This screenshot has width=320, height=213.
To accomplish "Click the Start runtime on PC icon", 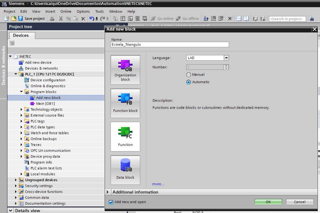I will pos(145,18).
